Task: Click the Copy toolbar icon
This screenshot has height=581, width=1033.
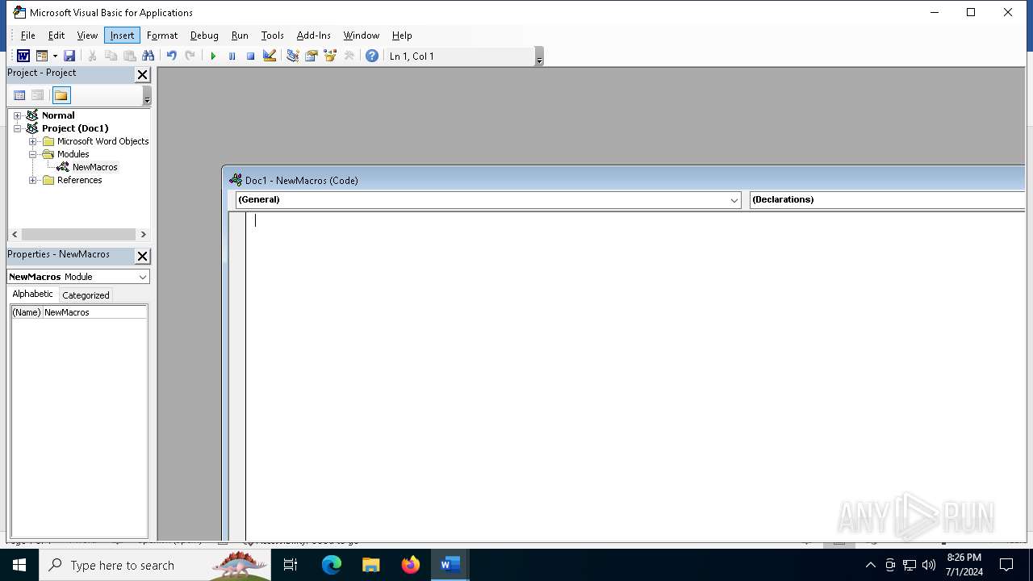Action: click(x=111, y=56)
